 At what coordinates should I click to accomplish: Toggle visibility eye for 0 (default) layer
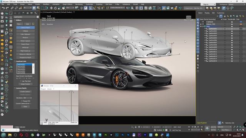203,22
